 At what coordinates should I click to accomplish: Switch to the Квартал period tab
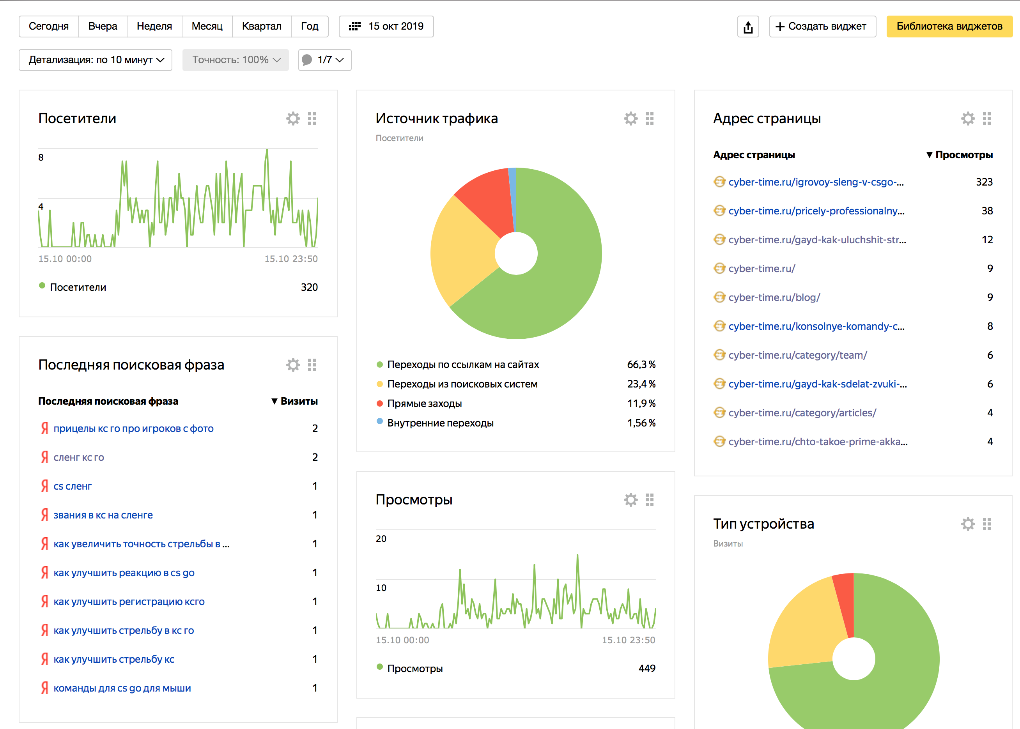point(261,27)
